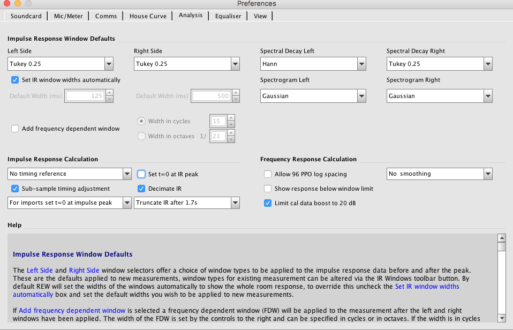Click the Width in octaves value field
Viewport: 513px width, 330px height.
tap(218, 136)
